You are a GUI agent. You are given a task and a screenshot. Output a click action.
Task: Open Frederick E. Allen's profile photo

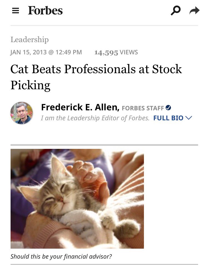coord(22,113)
